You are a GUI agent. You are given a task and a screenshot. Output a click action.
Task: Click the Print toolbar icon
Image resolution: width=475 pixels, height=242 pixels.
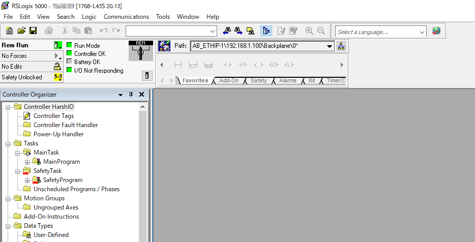click(49, 31)
